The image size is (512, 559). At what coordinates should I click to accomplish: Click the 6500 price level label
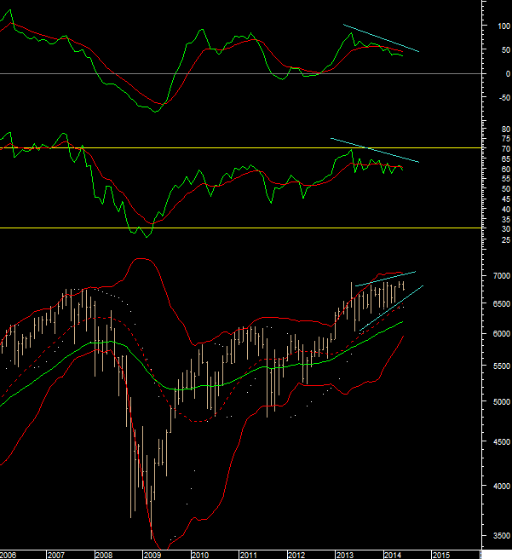[502, 303]
